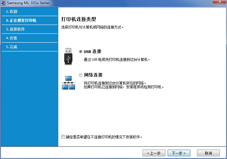
Task: Click the USB 电缆 description text
Action: [117, 59]
